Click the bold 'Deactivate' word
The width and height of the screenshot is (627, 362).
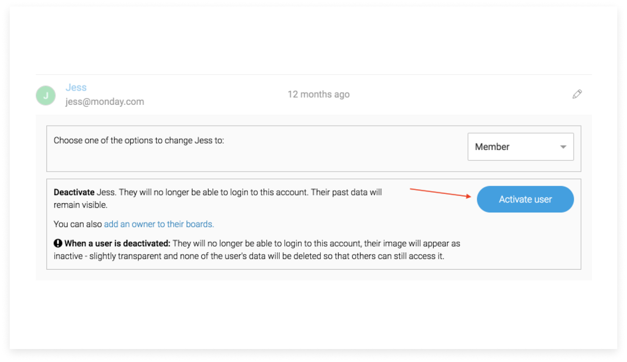[74, 192]
